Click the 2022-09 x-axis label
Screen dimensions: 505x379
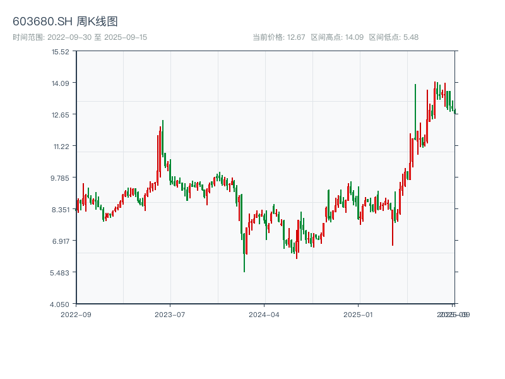pyautogui.click(x=76, y=315)
